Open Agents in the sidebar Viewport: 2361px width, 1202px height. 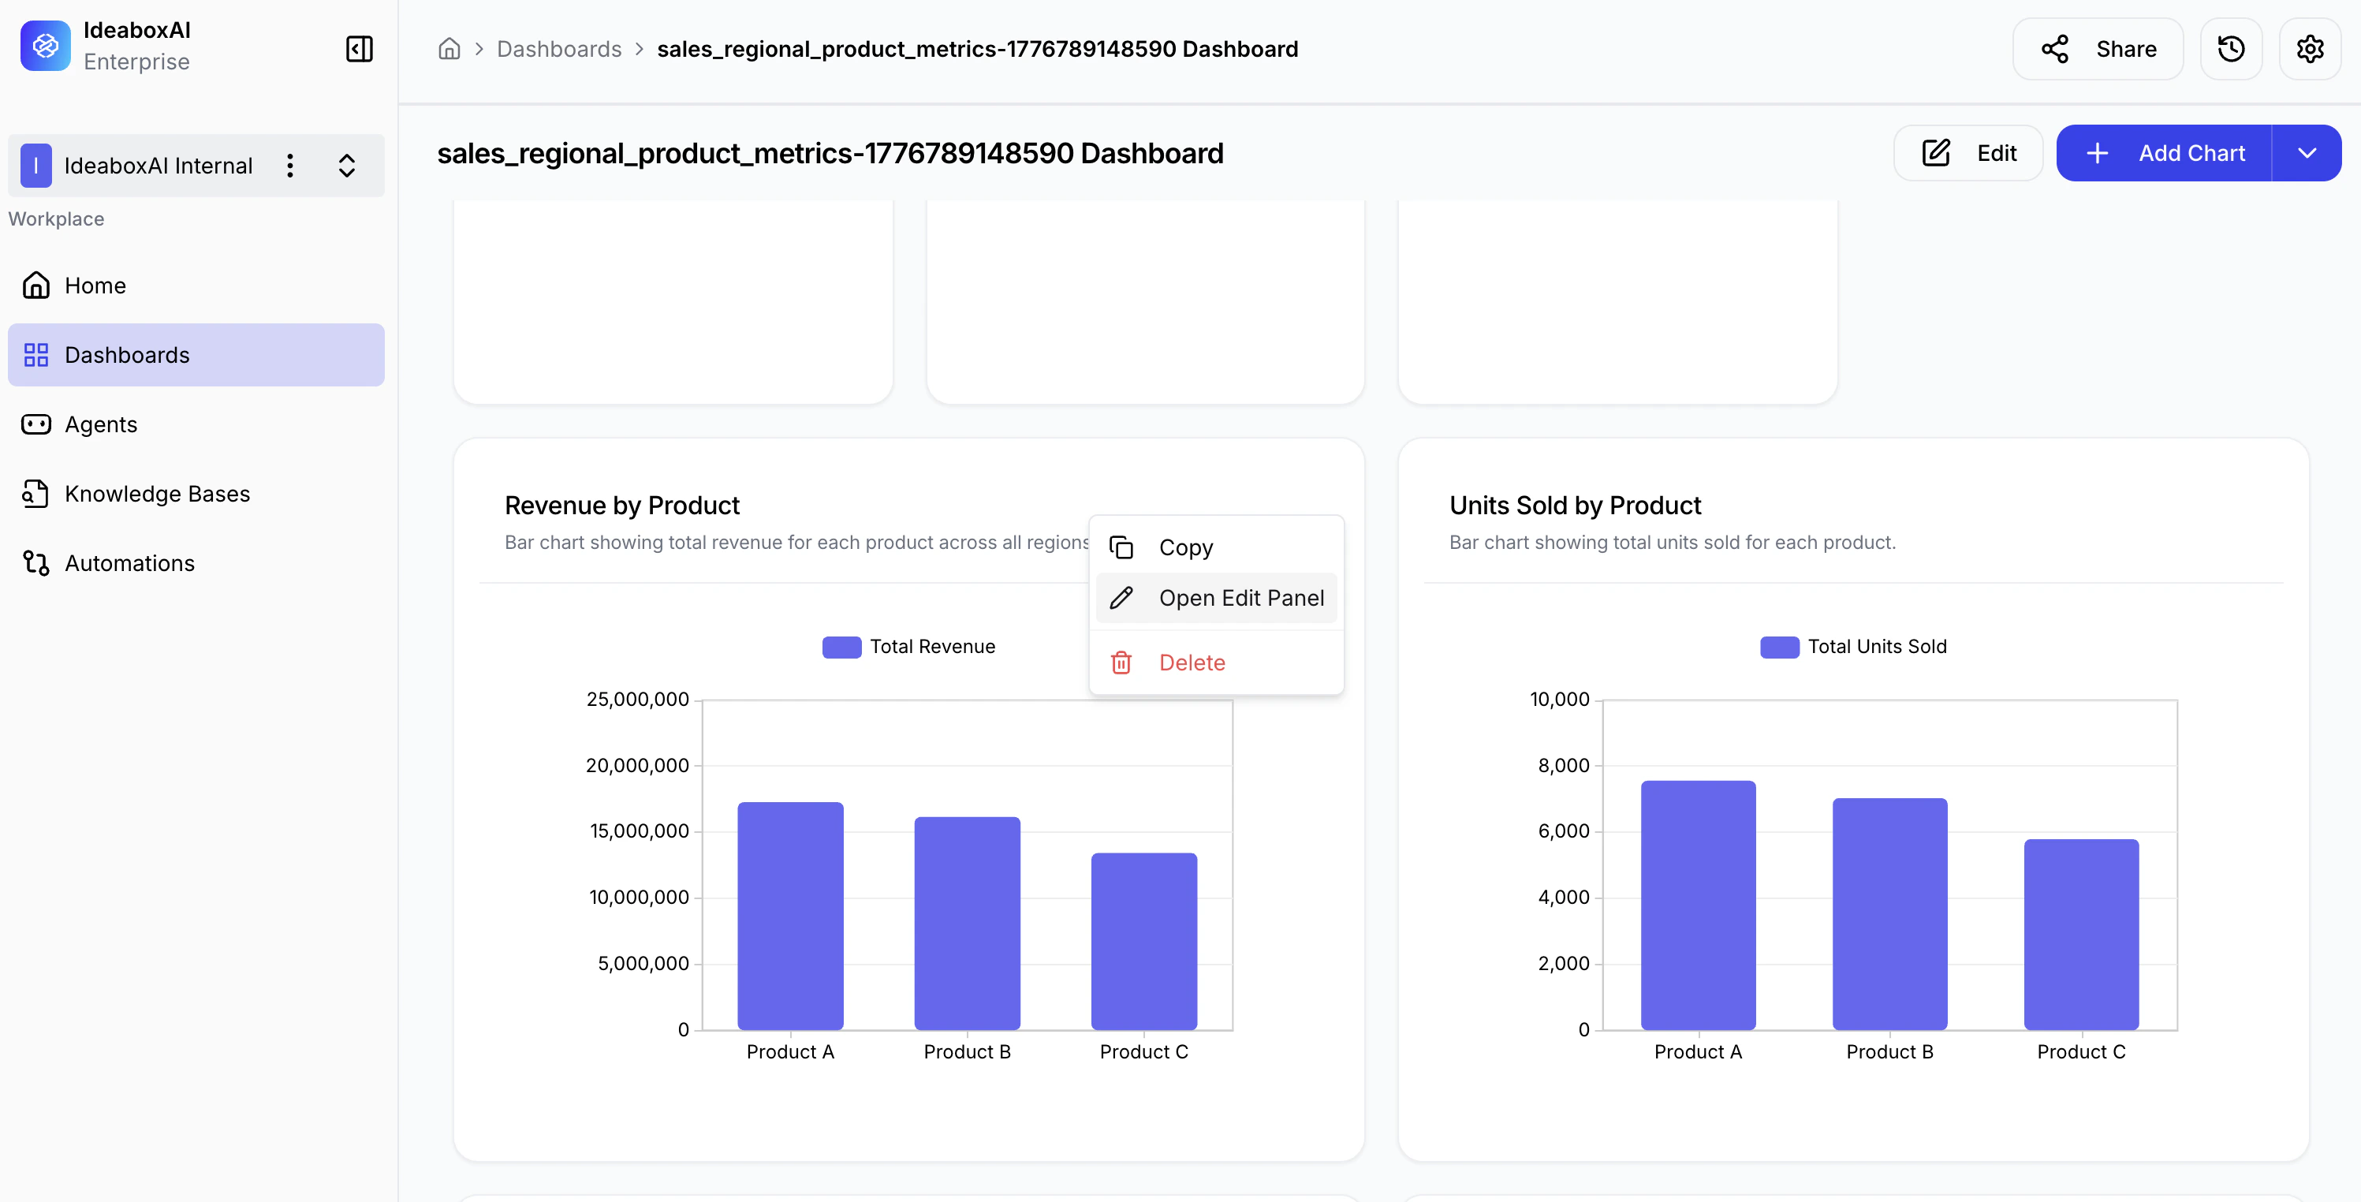pyautogui.click(x=196, y=424)
